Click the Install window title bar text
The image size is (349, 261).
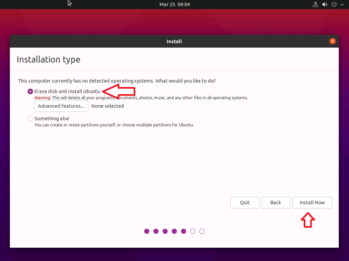[x=174, y=41]
